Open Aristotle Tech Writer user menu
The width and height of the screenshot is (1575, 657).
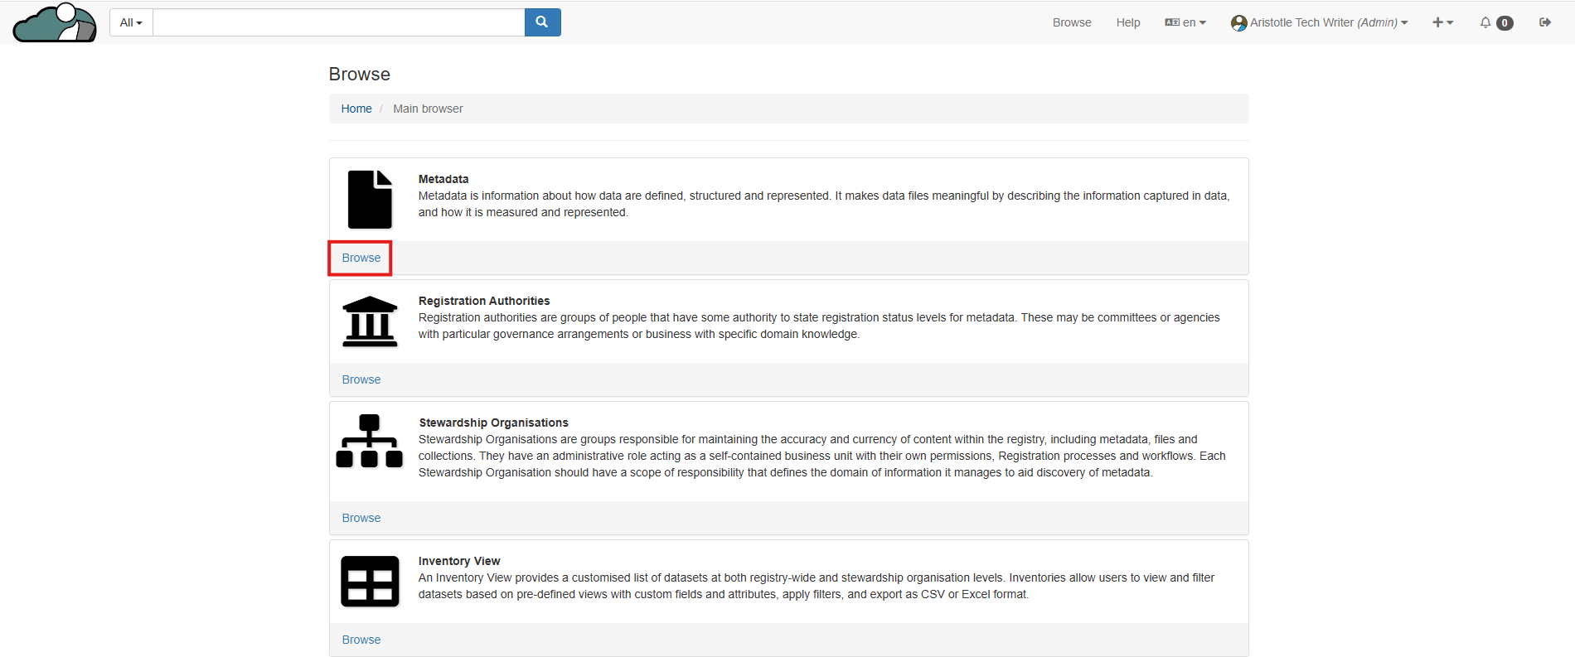point(1320,22)
